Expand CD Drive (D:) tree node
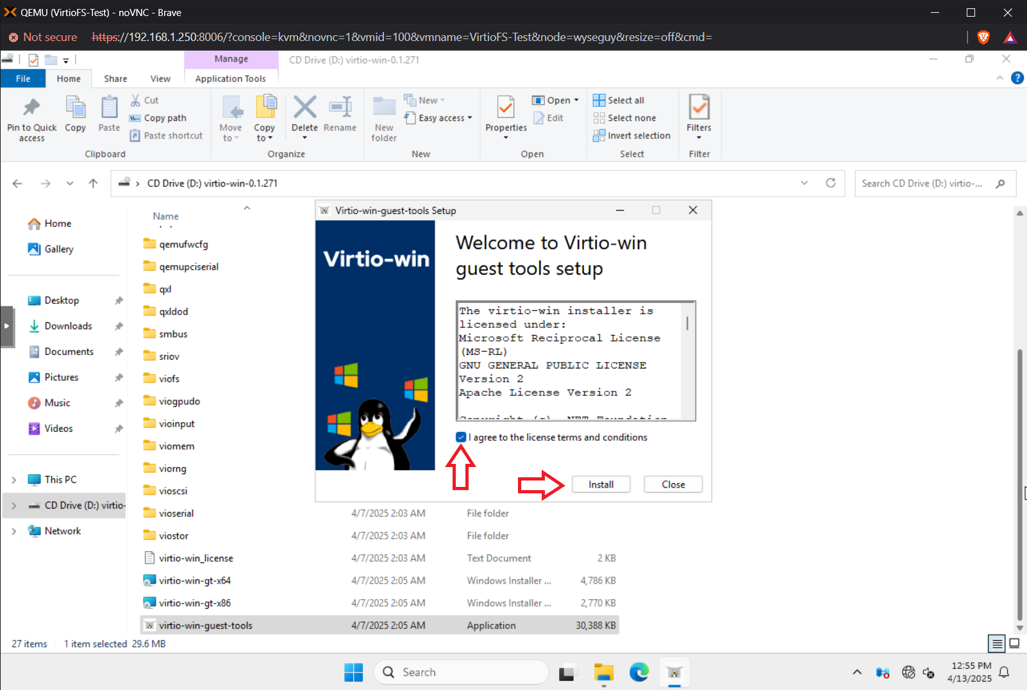The image size is (1027, 690). click(x=13, y=505)
